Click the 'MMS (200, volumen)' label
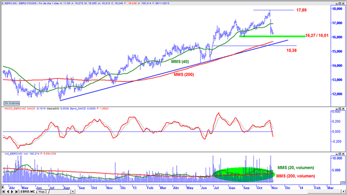Viewport: 347px width, 195px height. [295, 176]
